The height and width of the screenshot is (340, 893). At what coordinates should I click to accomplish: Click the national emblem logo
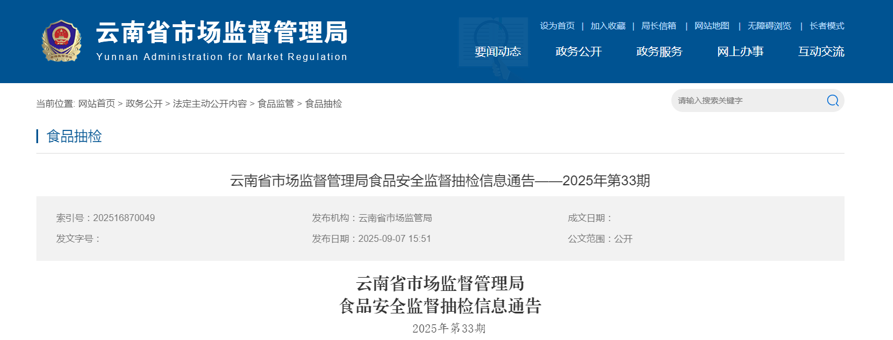pos(61,40)
